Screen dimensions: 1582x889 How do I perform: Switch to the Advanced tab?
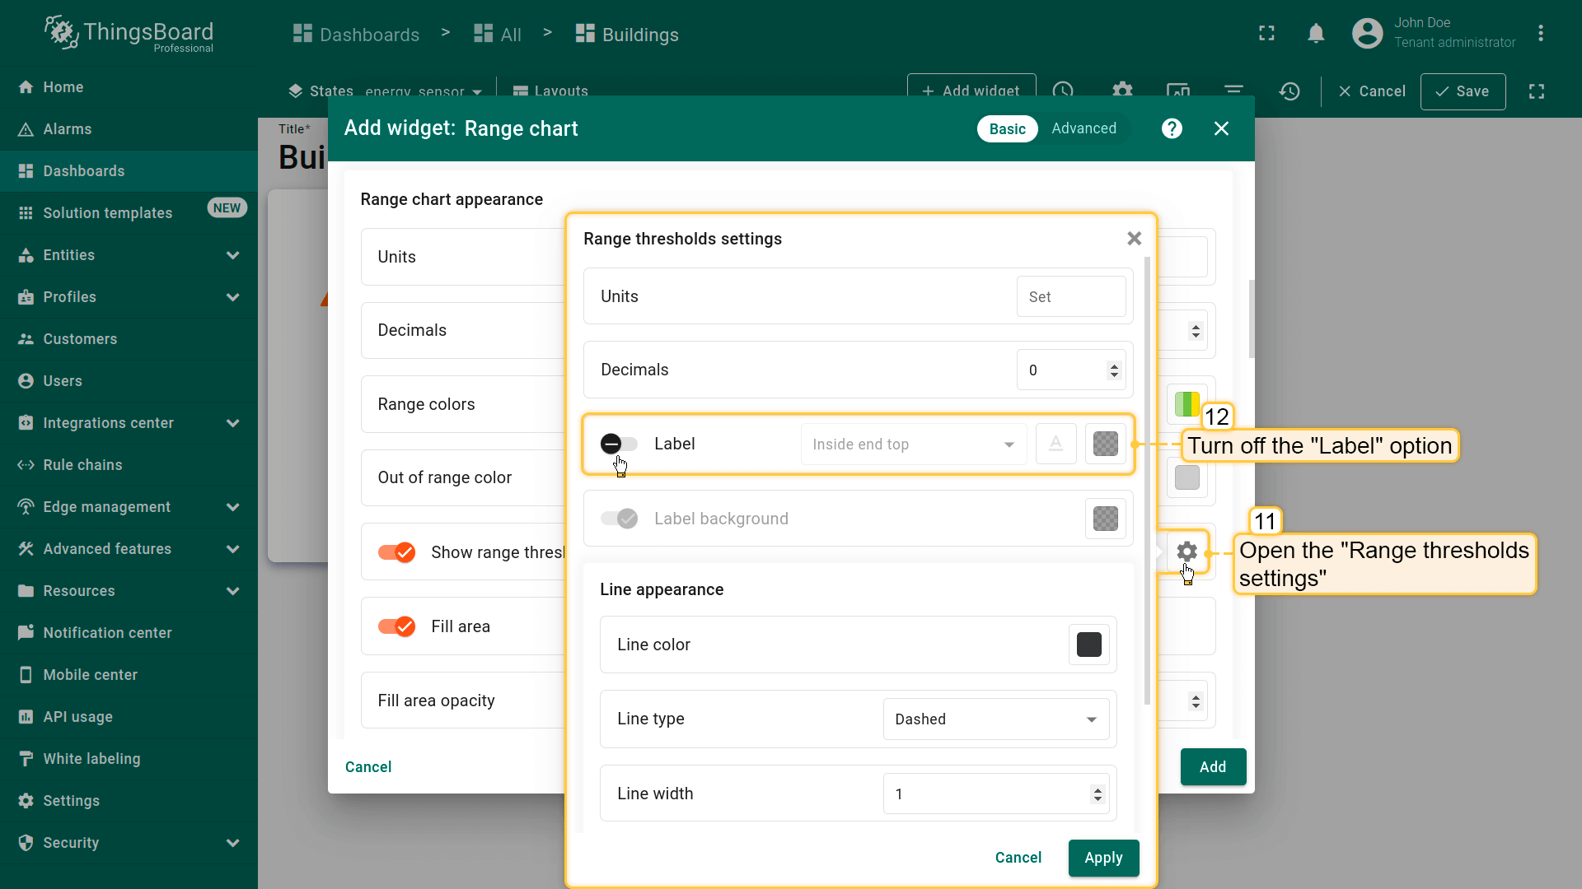(1084, 128)
